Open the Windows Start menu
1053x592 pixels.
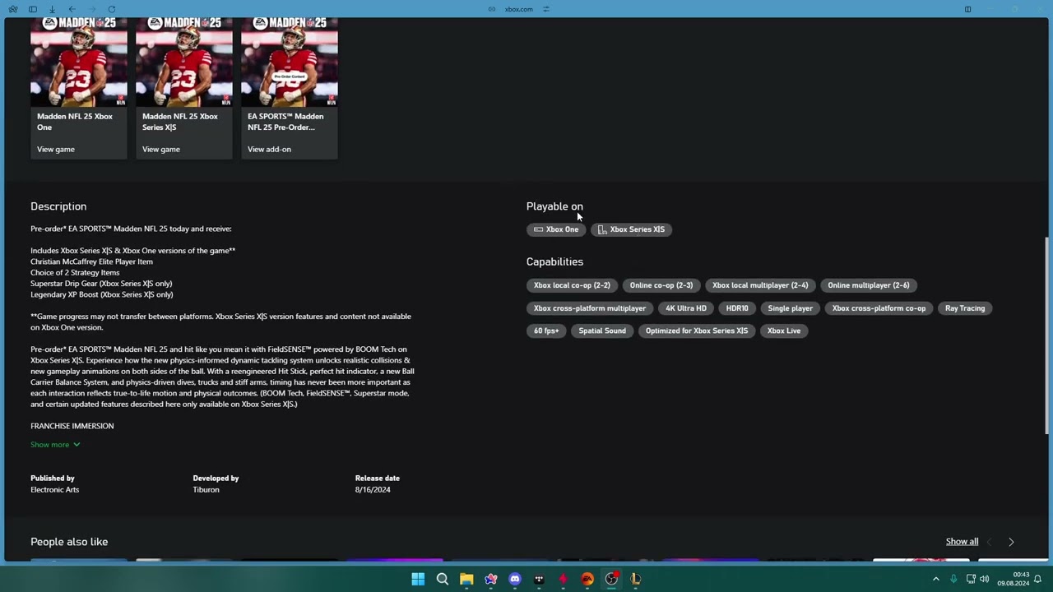pyautogui.click(x=418, y=579)
